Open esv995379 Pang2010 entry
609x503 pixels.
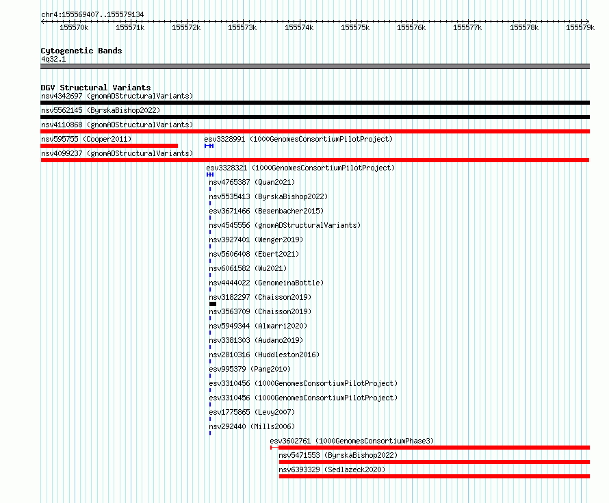pos(250,369)
